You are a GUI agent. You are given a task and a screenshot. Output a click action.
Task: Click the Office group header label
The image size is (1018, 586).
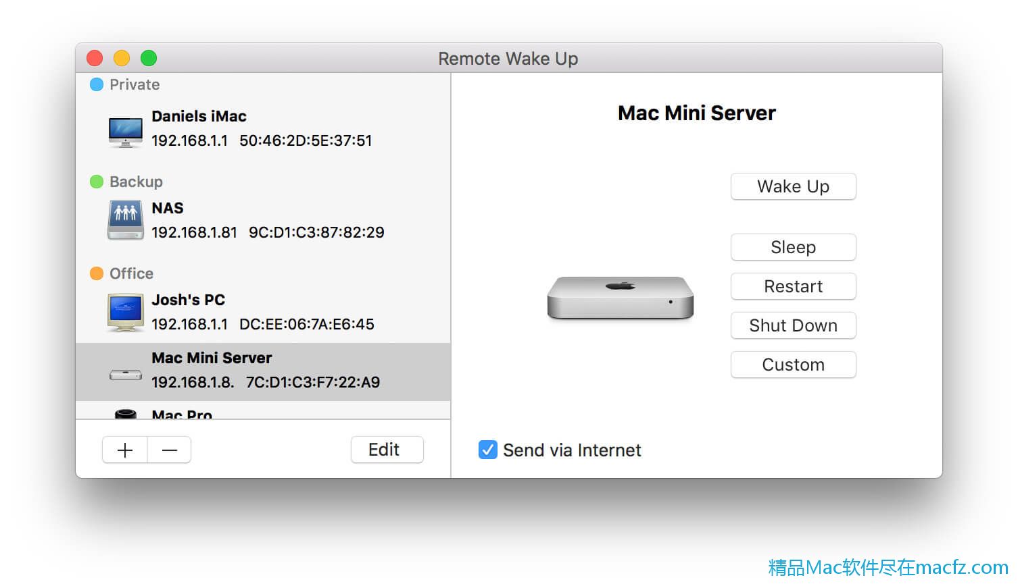(131, 273)
